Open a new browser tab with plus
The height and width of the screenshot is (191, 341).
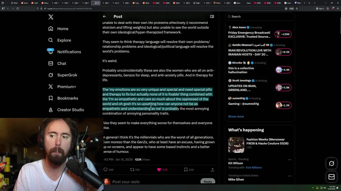[309, 3]
